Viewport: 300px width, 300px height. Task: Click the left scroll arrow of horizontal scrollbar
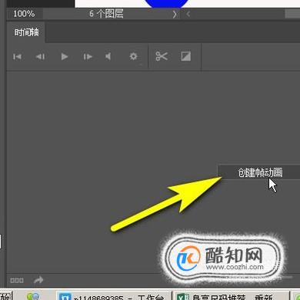(188, 14)
